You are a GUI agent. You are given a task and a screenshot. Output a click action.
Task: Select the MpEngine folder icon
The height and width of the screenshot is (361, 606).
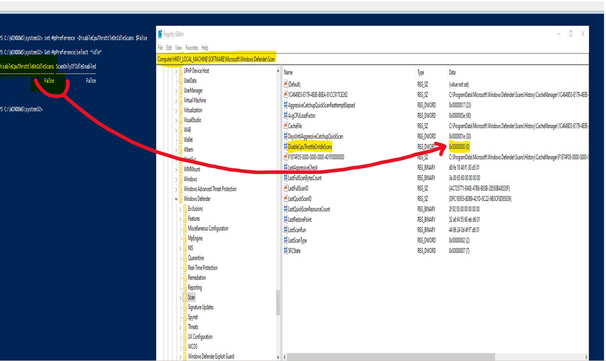click(x=184, y=238)
